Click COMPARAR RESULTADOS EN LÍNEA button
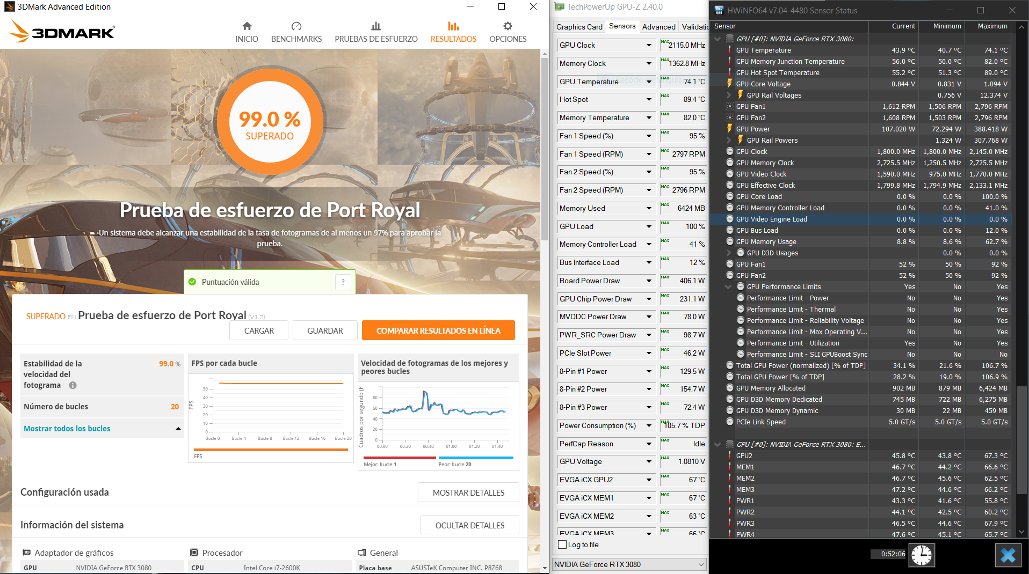 coord(438,330)
